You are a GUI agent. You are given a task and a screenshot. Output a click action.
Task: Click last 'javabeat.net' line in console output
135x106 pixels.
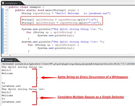[x=11, y=102]
